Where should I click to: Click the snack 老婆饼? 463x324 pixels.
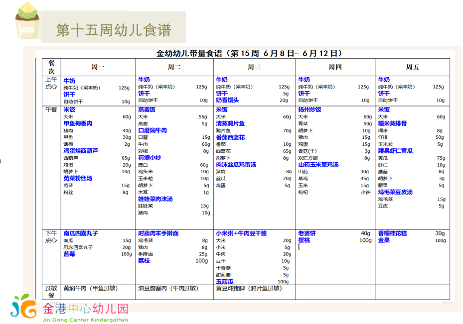[307, 233]
